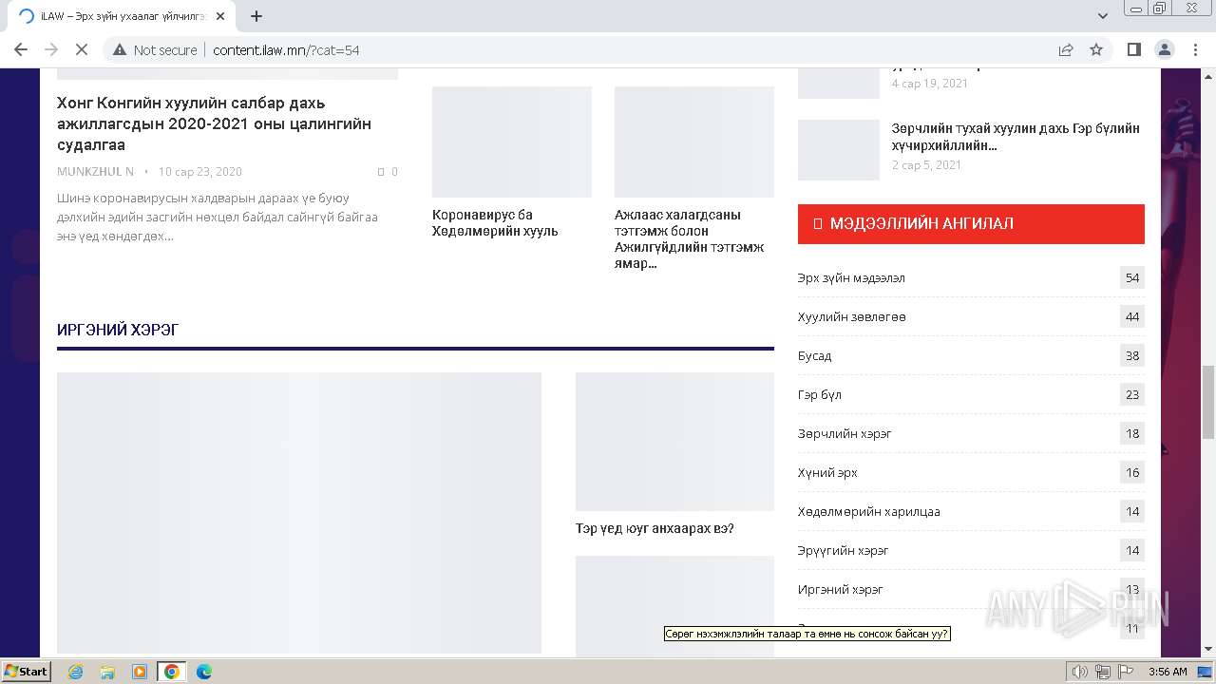Click the Not secure warning icon

click(x=120, y=49)
